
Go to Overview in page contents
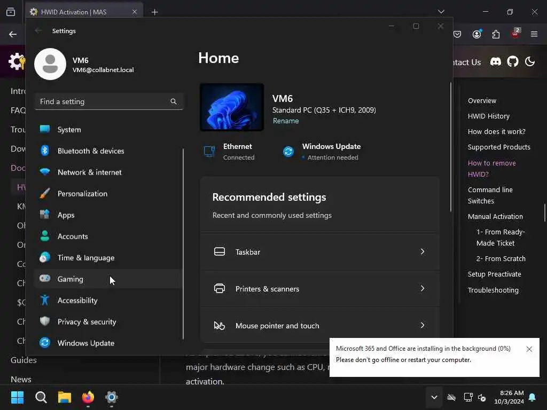pyautogui.click(x=482, y=100)
